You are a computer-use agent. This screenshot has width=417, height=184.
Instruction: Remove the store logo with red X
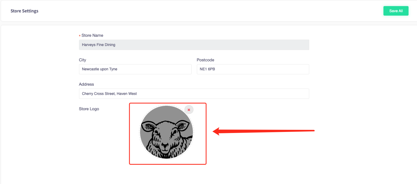point(189,110)
